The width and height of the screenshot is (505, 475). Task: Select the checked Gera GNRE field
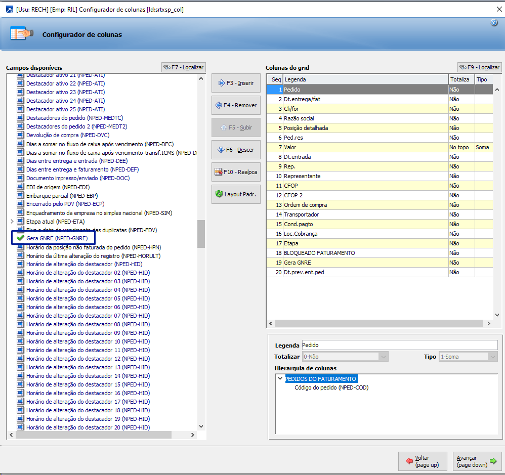(57, 238)
